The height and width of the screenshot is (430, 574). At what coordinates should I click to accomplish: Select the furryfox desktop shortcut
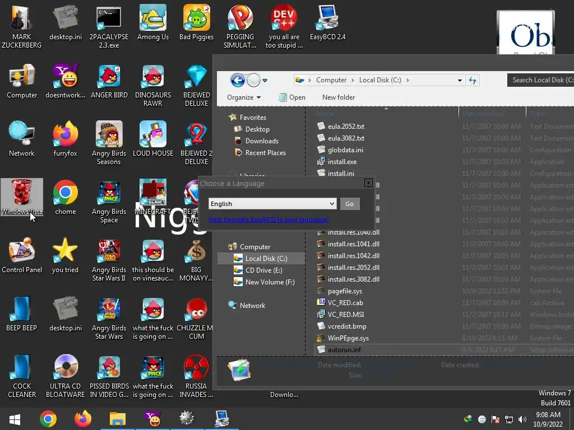pyautogui.click(x=66, y=139)
